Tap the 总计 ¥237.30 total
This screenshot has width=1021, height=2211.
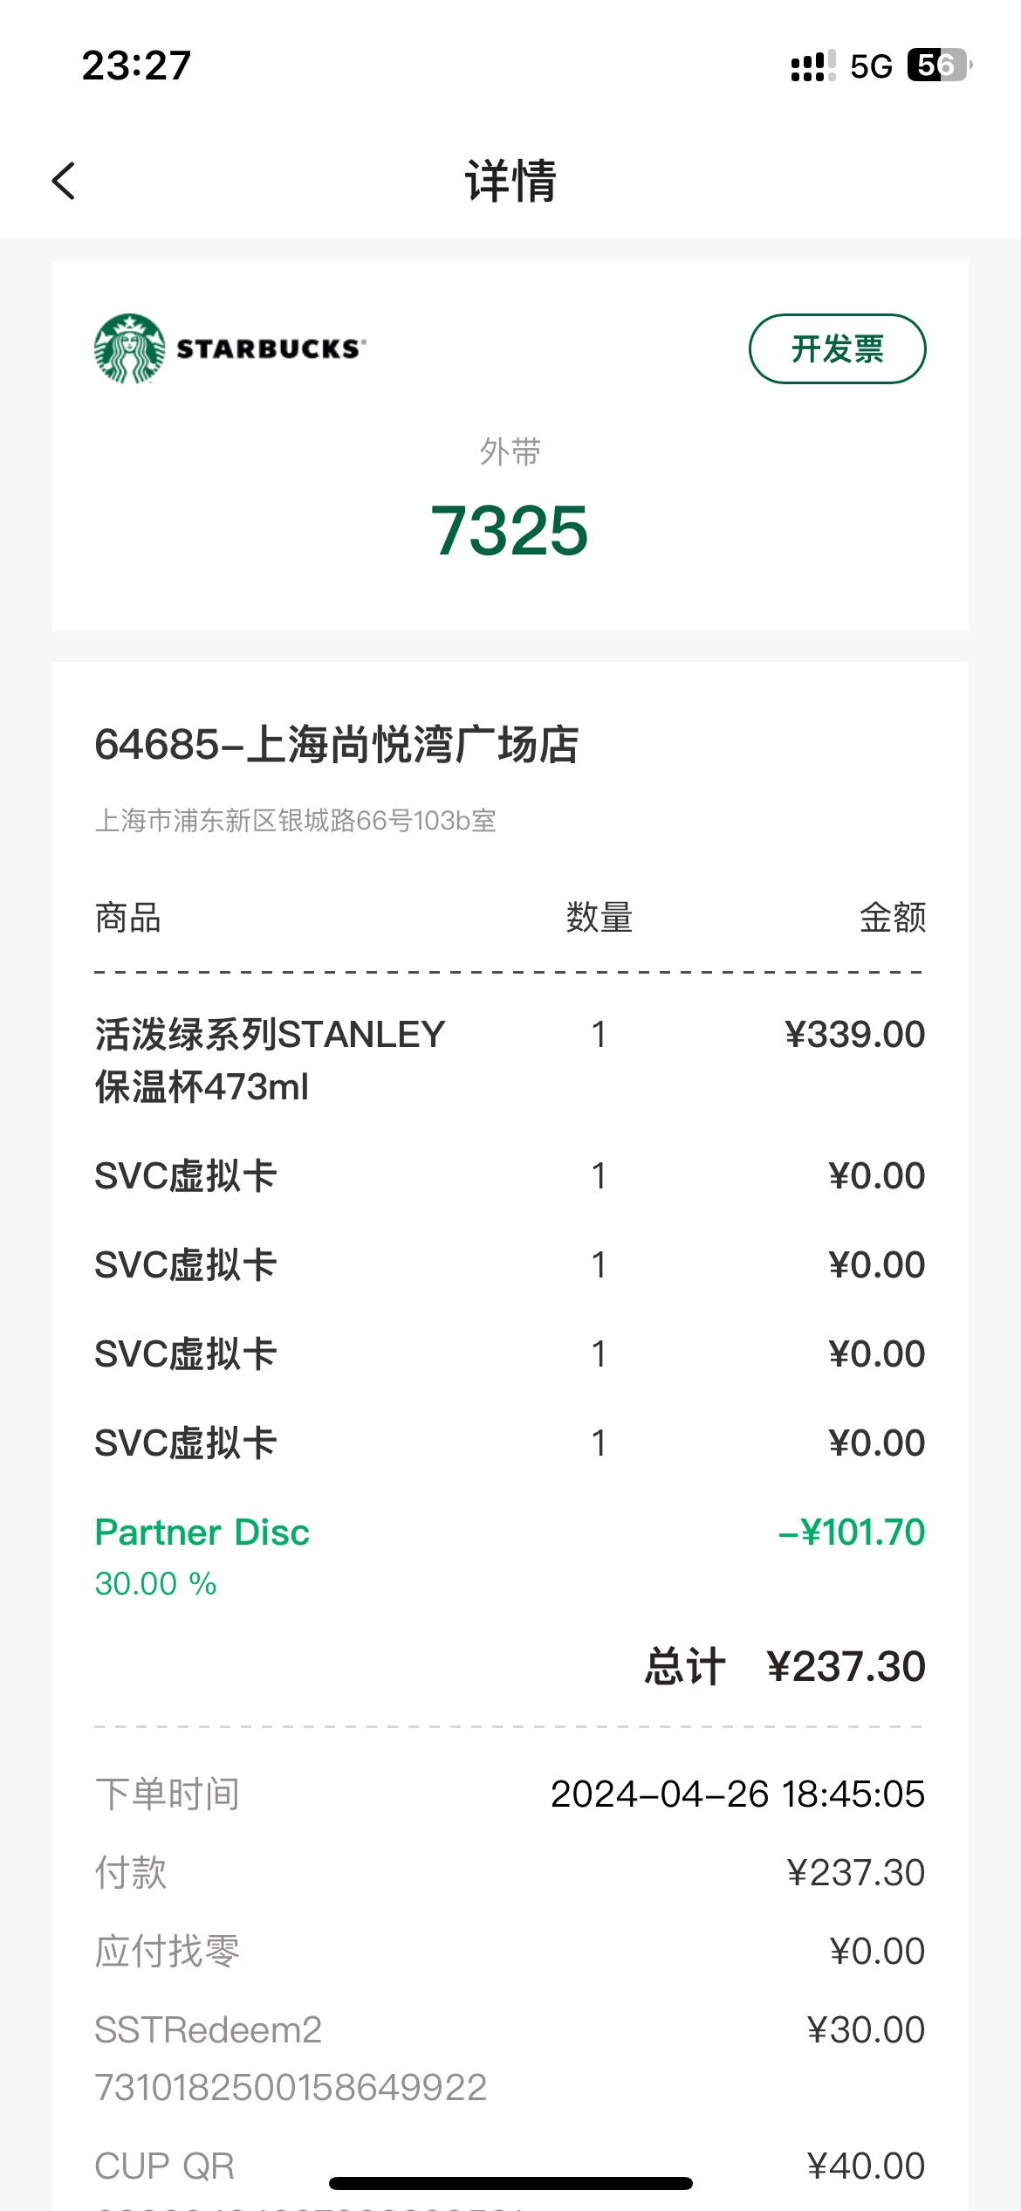pos(785,1666)
